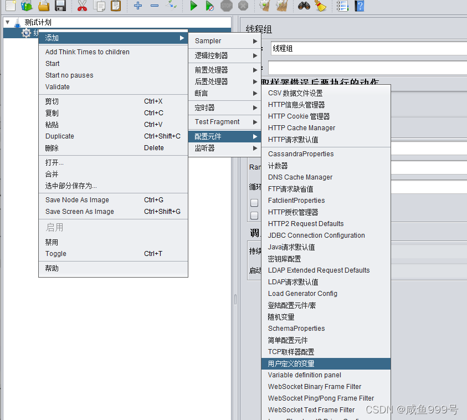Choose 剪切 in context menu

pyautogui.click(x=113, y=101)
